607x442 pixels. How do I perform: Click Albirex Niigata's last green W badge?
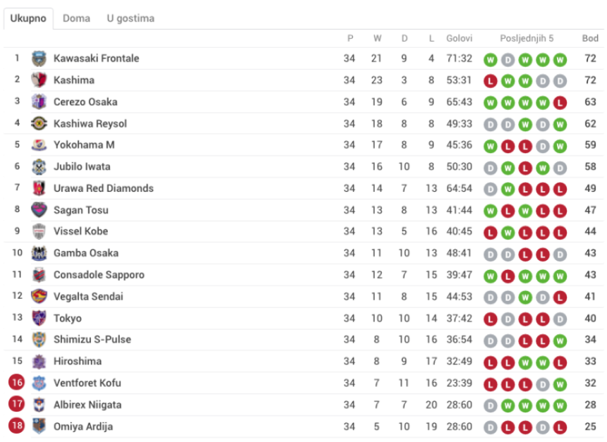click(x=560, y=405)
